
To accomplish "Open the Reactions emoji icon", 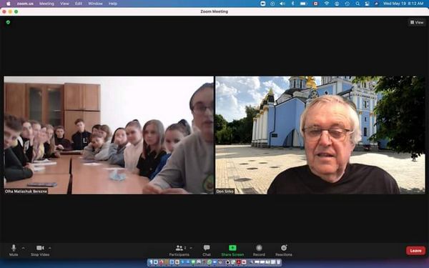I will coord(284,248).
